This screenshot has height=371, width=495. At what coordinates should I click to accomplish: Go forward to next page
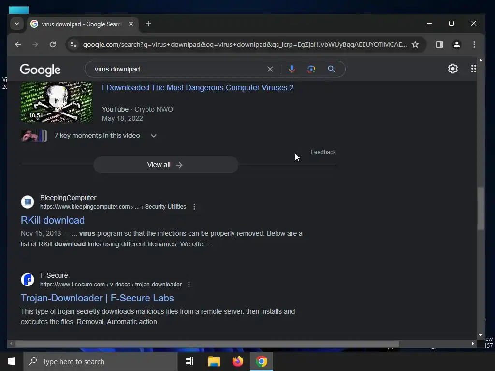click(35, 44)
